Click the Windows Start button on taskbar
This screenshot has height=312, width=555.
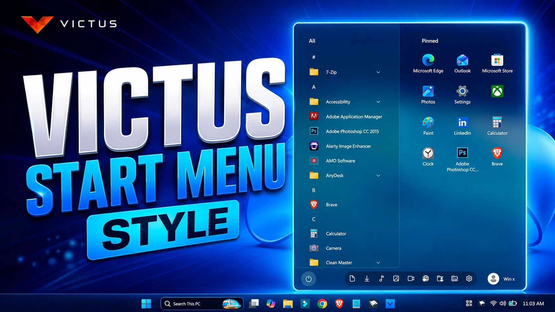click(x=146, y=303)
